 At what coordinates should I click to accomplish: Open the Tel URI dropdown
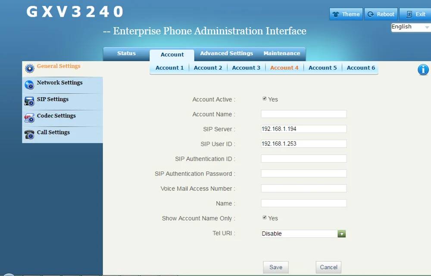click(x=303, y=234)
